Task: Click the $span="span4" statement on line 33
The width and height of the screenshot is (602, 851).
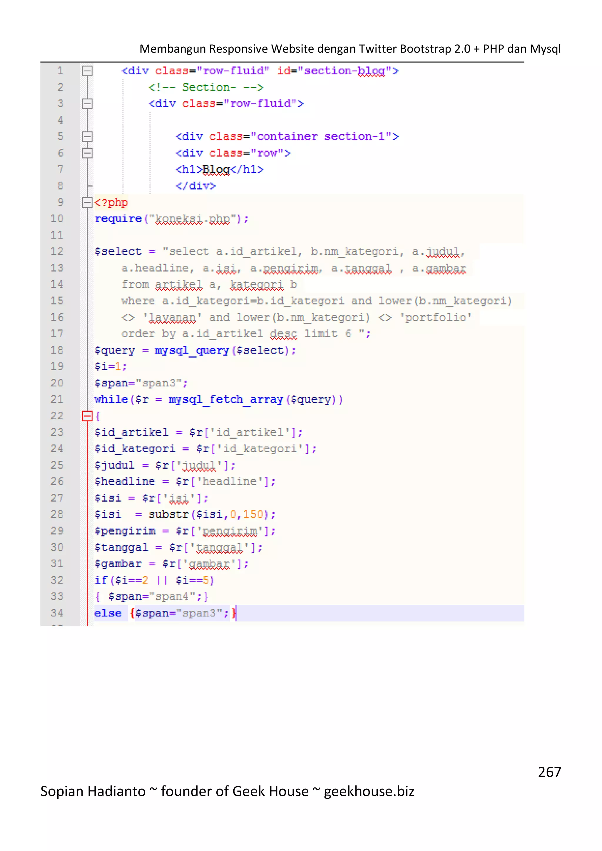Action: pyautogui.click(x=155, y=597)
